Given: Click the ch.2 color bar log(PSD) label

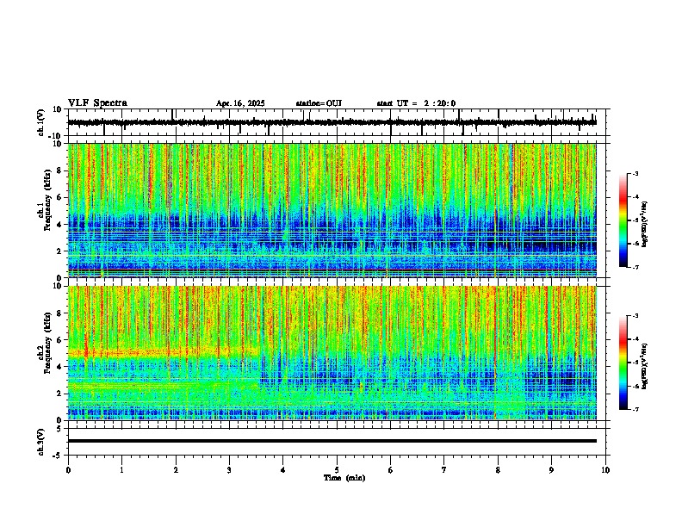Looking at the screenshot, I should coord(645,366).
